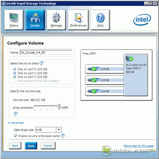The image size is (159, 159).
Task: Open the Help section
Action: click(x=100, y=20)
